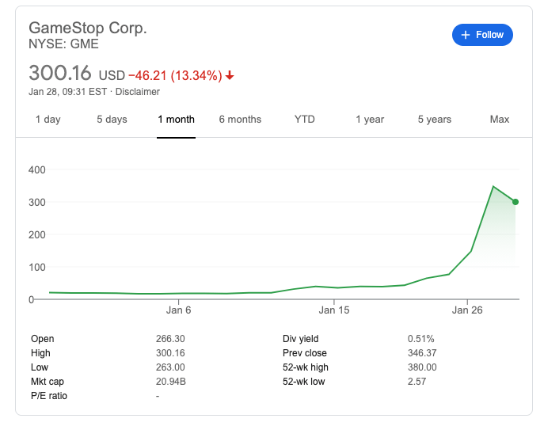Switch to the 5 days tab
Image resolution: width=544 pixels, height=426 pixels.
click(x=112, y=120)
